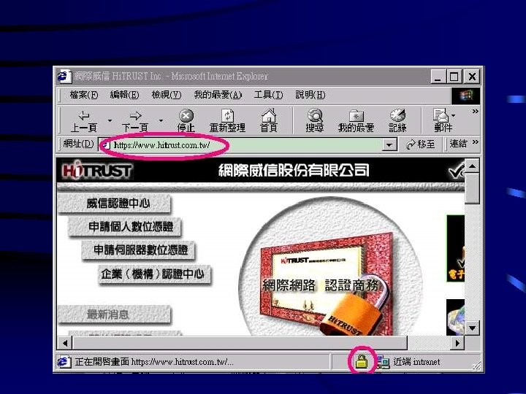Open 說明(H) menu
526x394 pixels.
point(310,95)
